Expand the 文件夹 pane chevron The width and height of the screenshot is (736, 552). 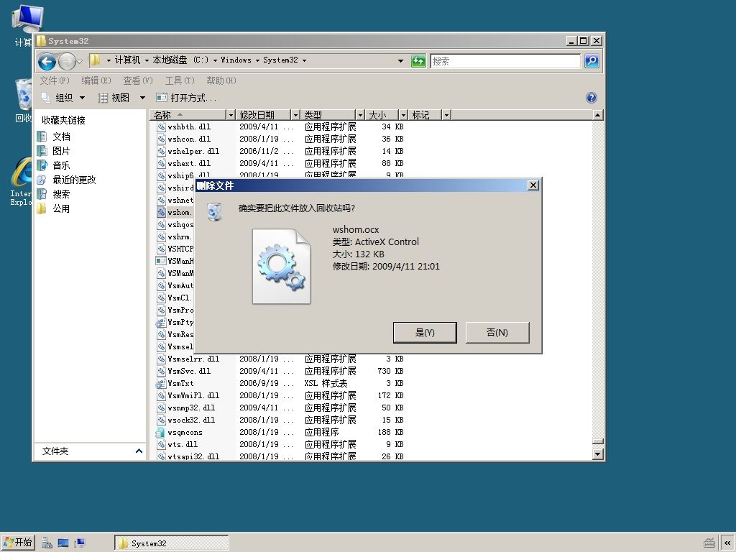139,451
